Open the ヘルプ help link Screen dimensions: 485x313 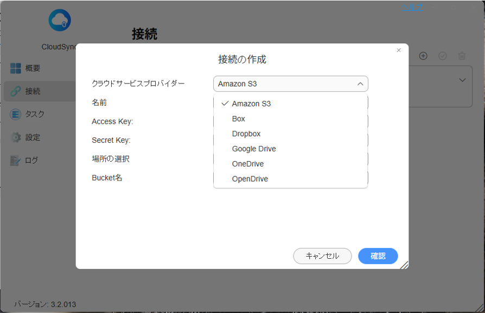(x=412, y=7)
